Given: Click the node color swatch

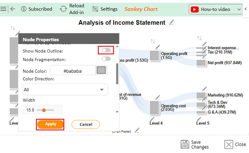Looking at the screenshot, I should [x=101, y=70].
